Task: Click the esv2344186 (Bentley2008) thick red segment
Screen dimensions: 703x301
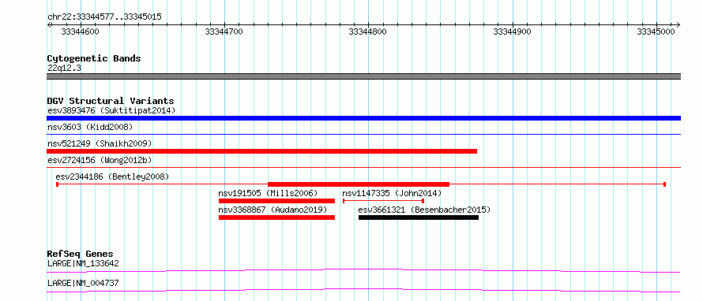Action: click(x=359, y=184)
